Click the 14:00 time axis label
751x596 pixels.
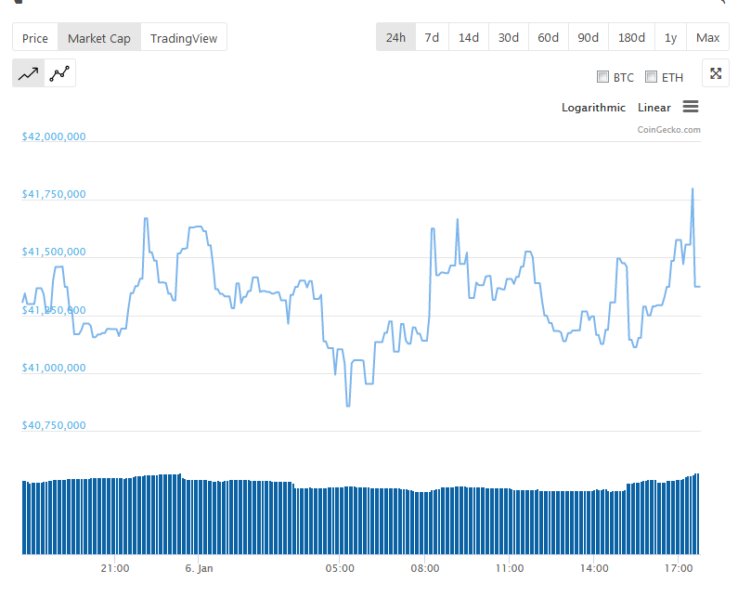[594, 568]
